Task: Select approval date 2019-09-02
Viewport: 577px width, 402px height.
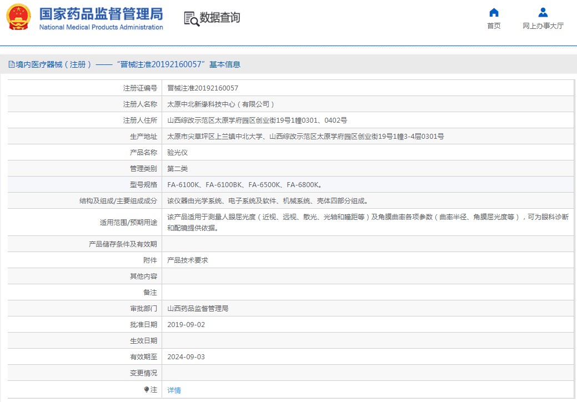Action: point(186,325)
